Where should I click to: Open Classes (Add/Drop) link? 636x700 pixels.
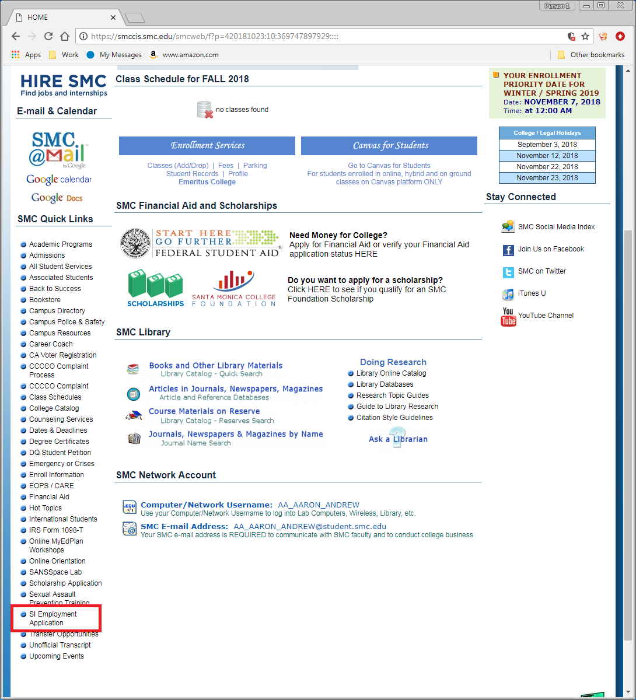pos(178,166)
